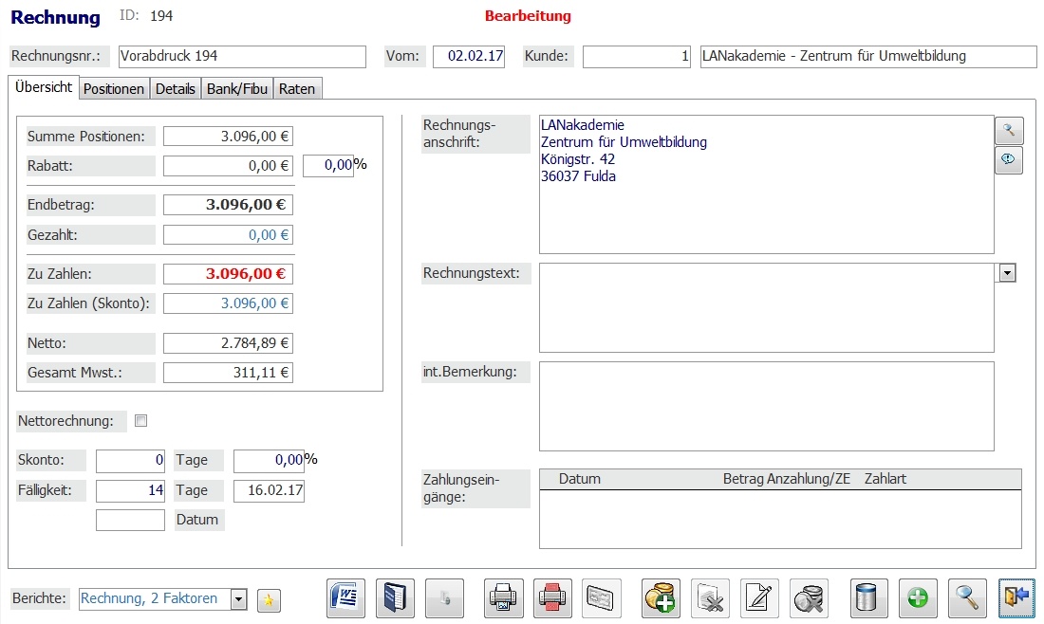Click the pencil and paper edit icon

click(759, 598)
